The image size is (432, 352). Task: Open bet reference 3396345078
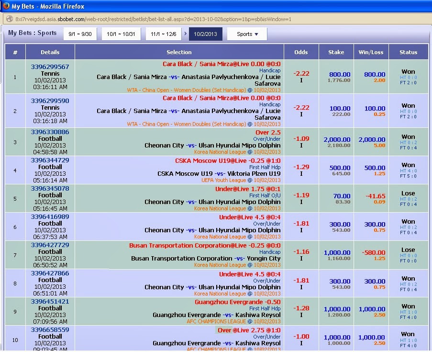50,188
